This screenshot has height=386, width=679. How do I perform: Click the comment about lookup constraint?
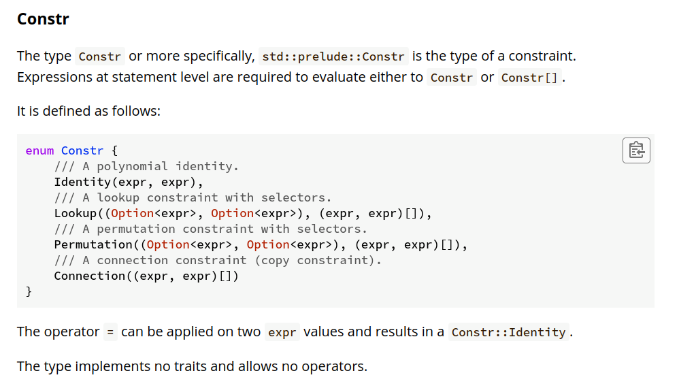(x=193, y=197)
